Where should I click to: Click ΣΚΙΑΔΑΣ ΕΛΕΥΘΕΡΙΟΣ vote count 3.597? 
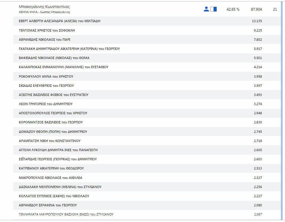(258, 86)
